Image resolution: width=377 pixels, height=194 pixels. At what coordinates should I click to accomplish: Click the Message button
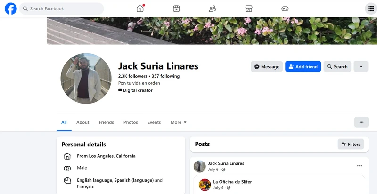click(267, 66)
